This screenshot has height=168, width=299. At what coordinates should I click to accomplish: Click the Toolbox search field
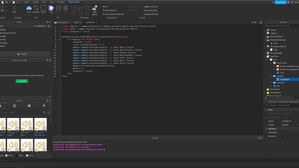tap(25, 112)
